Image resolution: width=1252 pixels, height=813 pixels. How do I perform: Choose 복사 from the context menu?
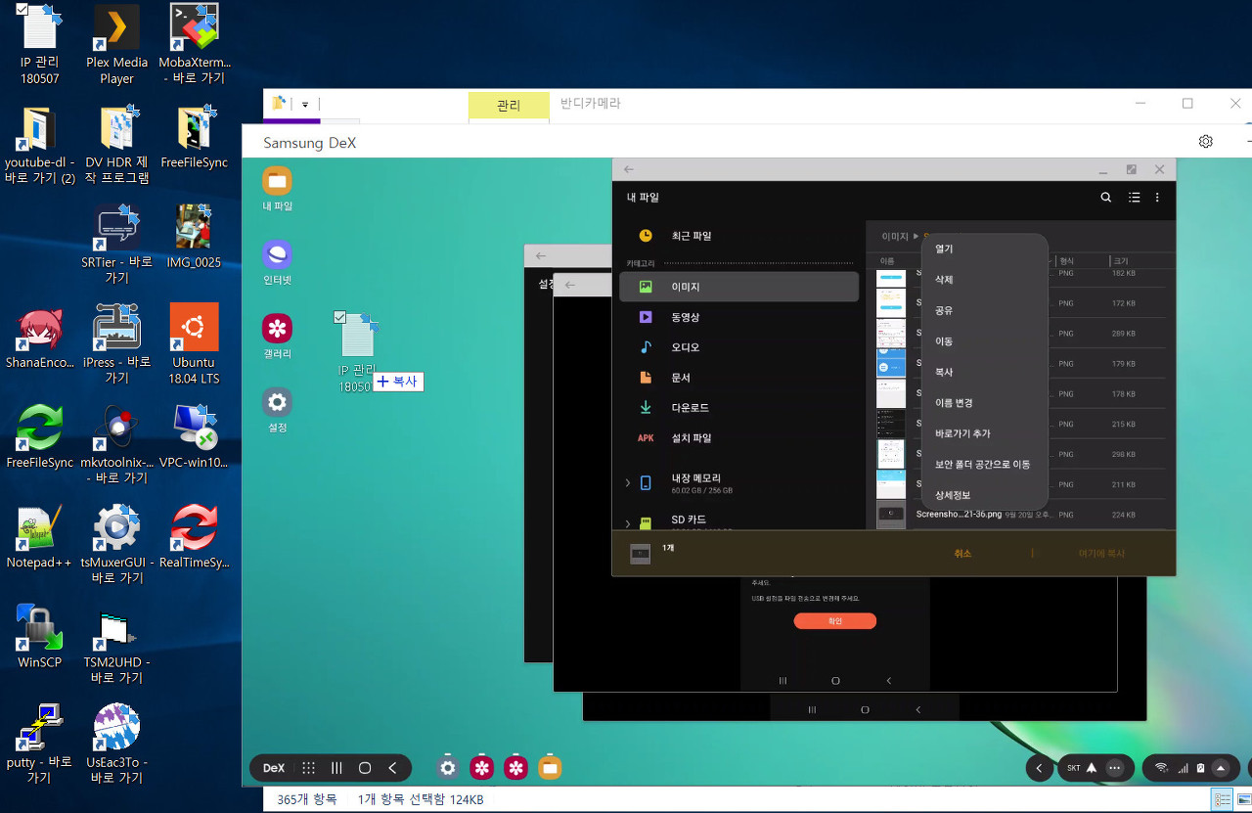tap(984, 372)
